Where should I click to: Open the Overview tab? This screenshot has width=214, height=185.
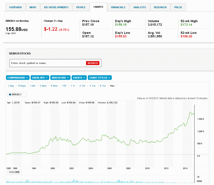tap(16, 7)
